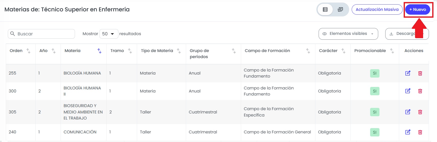The width and height of the screenshot is (437, 142).
Task: Click the + Nuevo button
Action: pyautogui.click(x=418, y=10)
